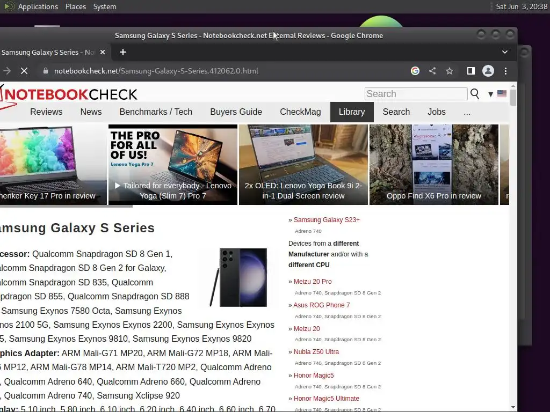Open the Nubia Z50 Ultra link
This screenshot has height=412, width=550.
click(316, 352)
